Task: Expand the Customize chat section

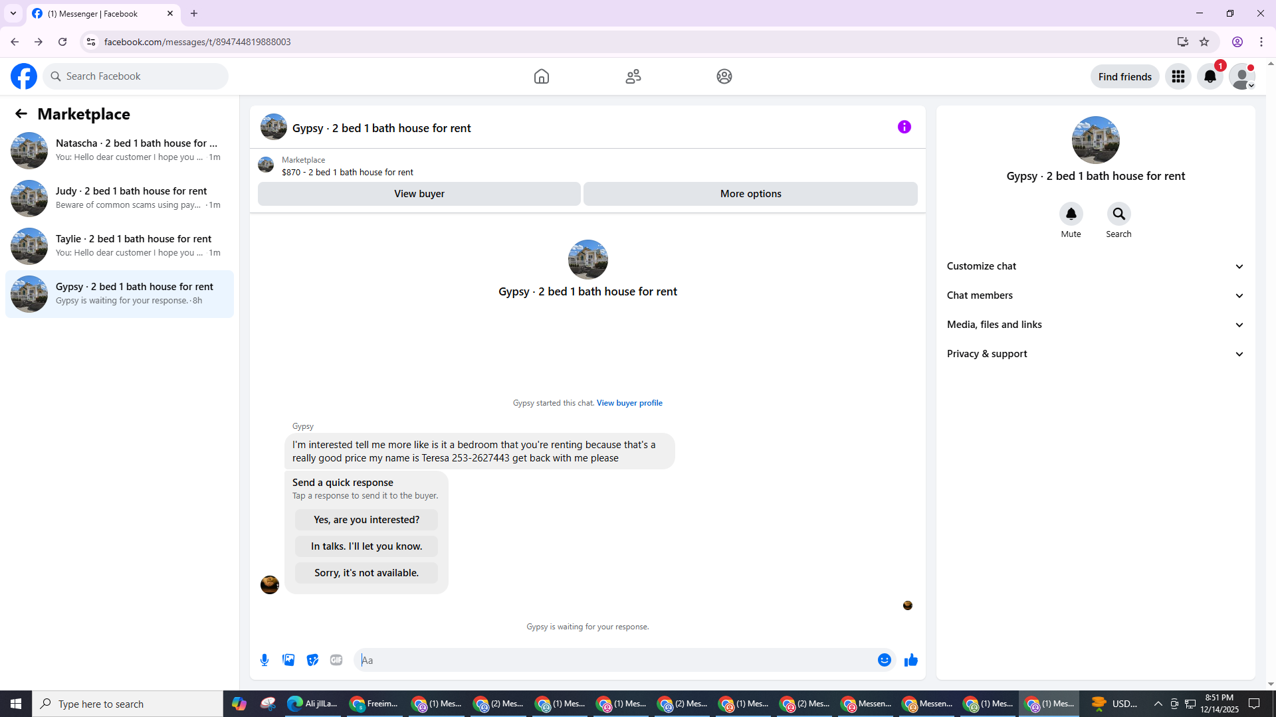Action: (1095, 266)
